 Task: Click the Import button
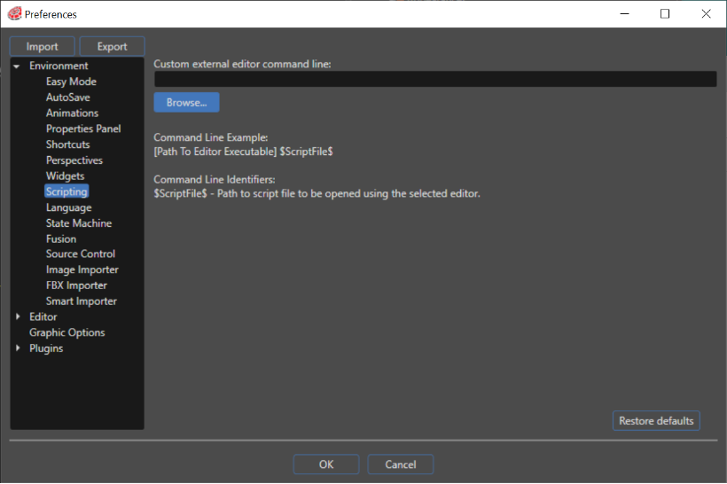point(43,46)
